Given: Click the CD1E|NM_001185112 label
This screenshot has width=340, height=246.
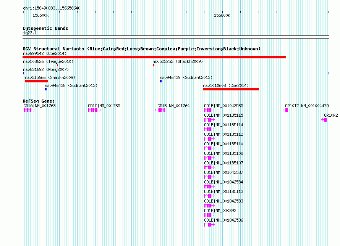Looking at the screenshot, I should 223,134.
